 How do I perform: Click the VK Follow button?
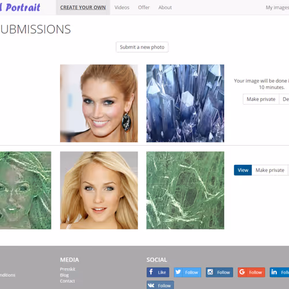[160, 285]
